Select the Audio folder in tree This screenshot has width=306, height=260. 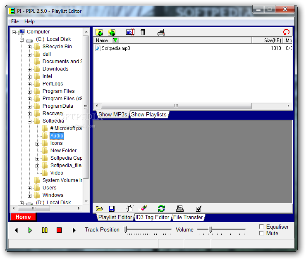click(57, 135)
